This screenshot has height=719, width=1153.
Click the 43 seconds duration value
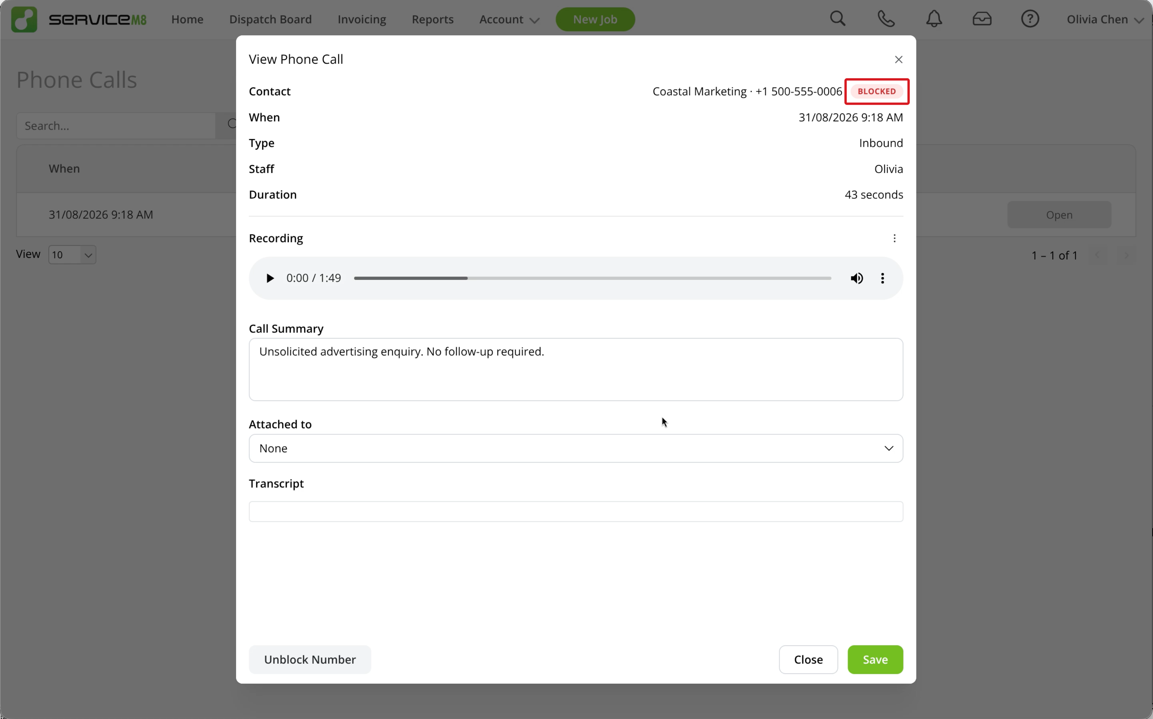tap(874, 195)
